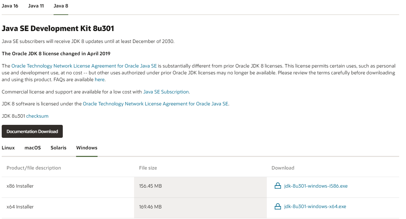
Task: Open the JDK 8u301 checksum link
Action: coord(37,116)
